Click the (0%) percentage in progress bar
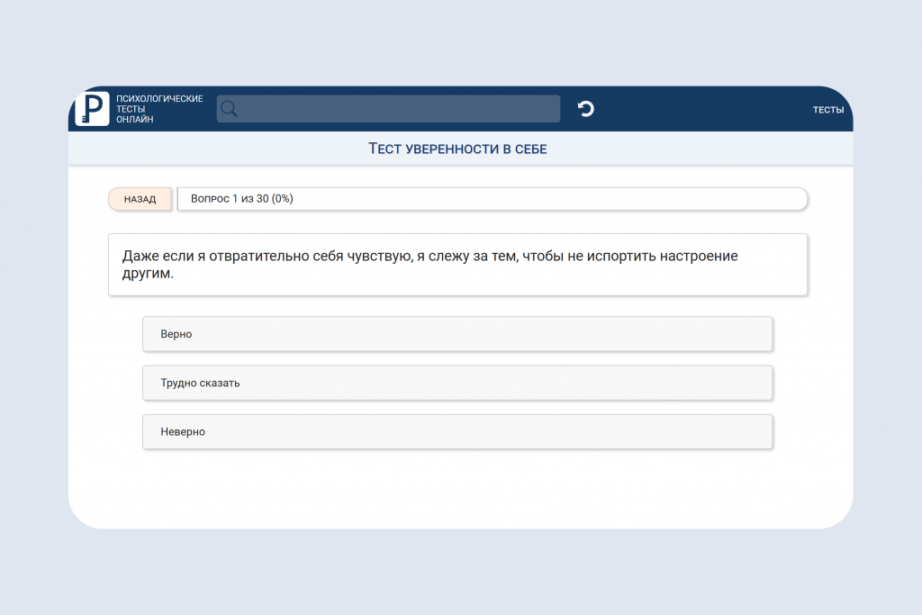Image resolution: width=922 pixels, height=615 pixels. pos(282,199)
